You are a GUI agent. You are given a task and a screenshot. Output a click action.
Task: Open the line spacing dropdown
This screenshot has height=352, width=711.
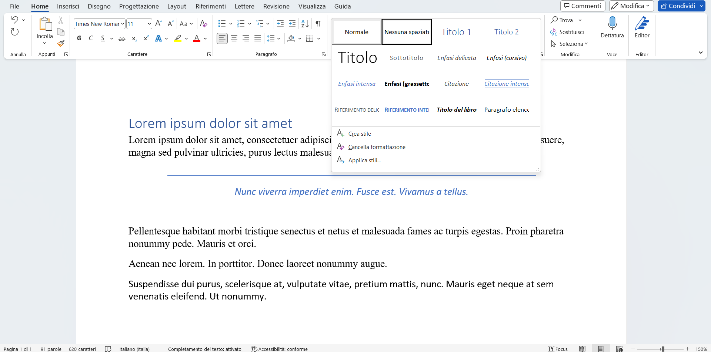tap(274, 38)
